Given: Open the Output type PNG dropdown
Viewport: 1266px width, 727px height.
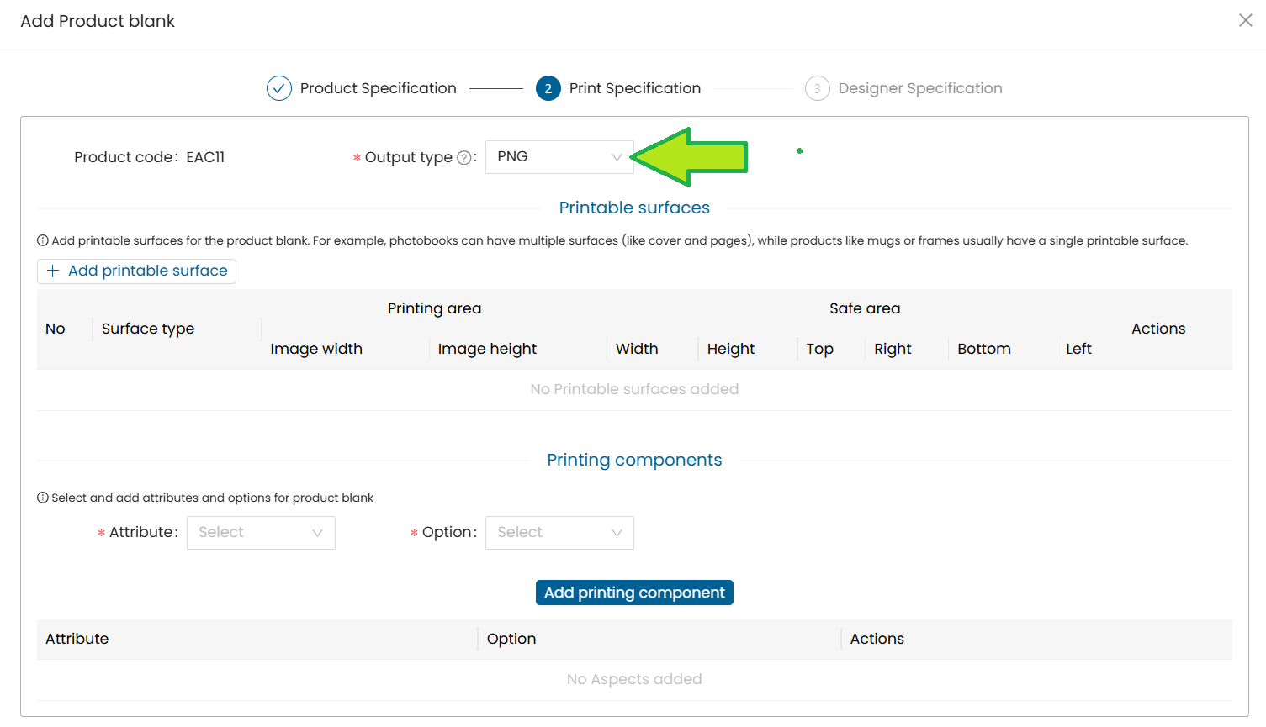Looking at the screenshot, I should tap(559, 157).
